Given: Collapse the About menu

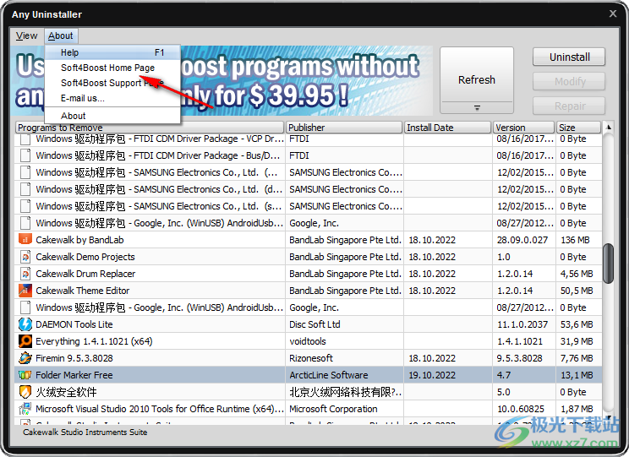Looking at the screenshot, I should click(61, 35).
